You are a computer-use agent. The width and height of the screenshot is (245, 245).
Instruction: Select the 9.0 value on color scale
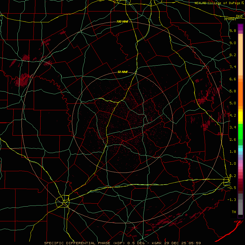click(x=233, y=43)
